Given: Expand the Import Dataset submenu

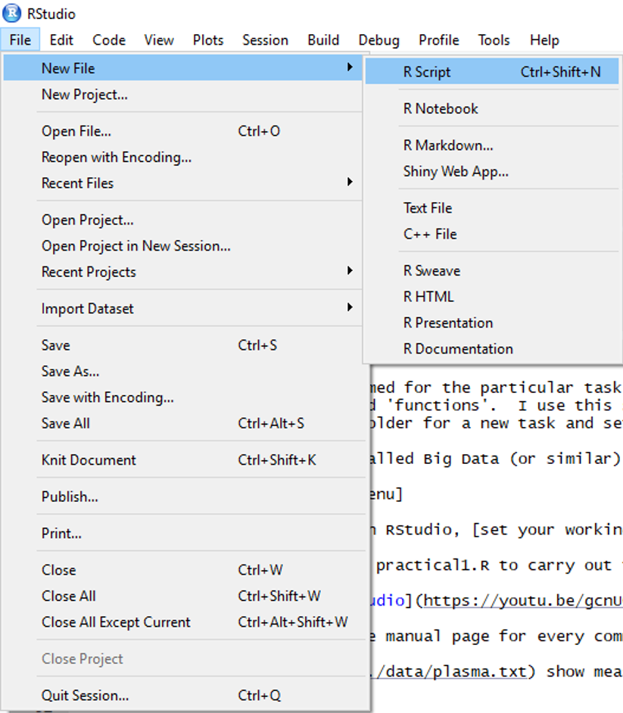Looking at the screenshot, I should (x=349, y=307).
